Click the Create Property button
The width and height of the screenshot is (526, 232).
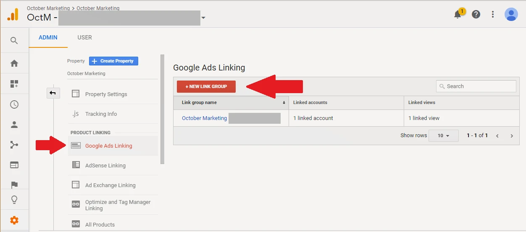[x=113, y=61]
